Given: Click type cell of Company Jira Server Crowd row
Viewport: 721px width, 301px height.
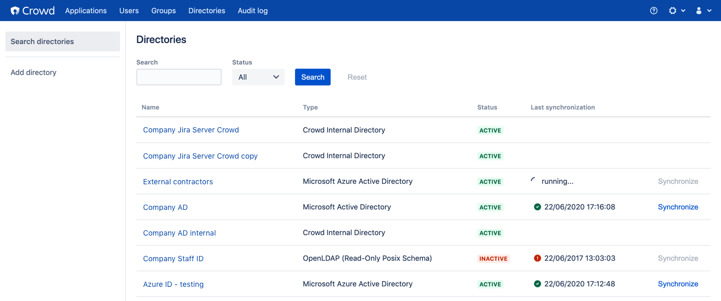Looking at the screenshot, I should [344, 130].
